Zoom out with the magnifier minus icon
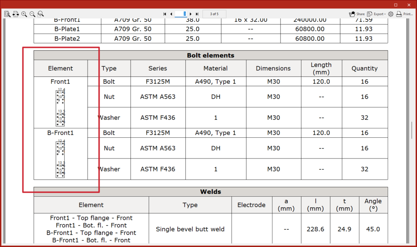 click(x=33, y=14)
